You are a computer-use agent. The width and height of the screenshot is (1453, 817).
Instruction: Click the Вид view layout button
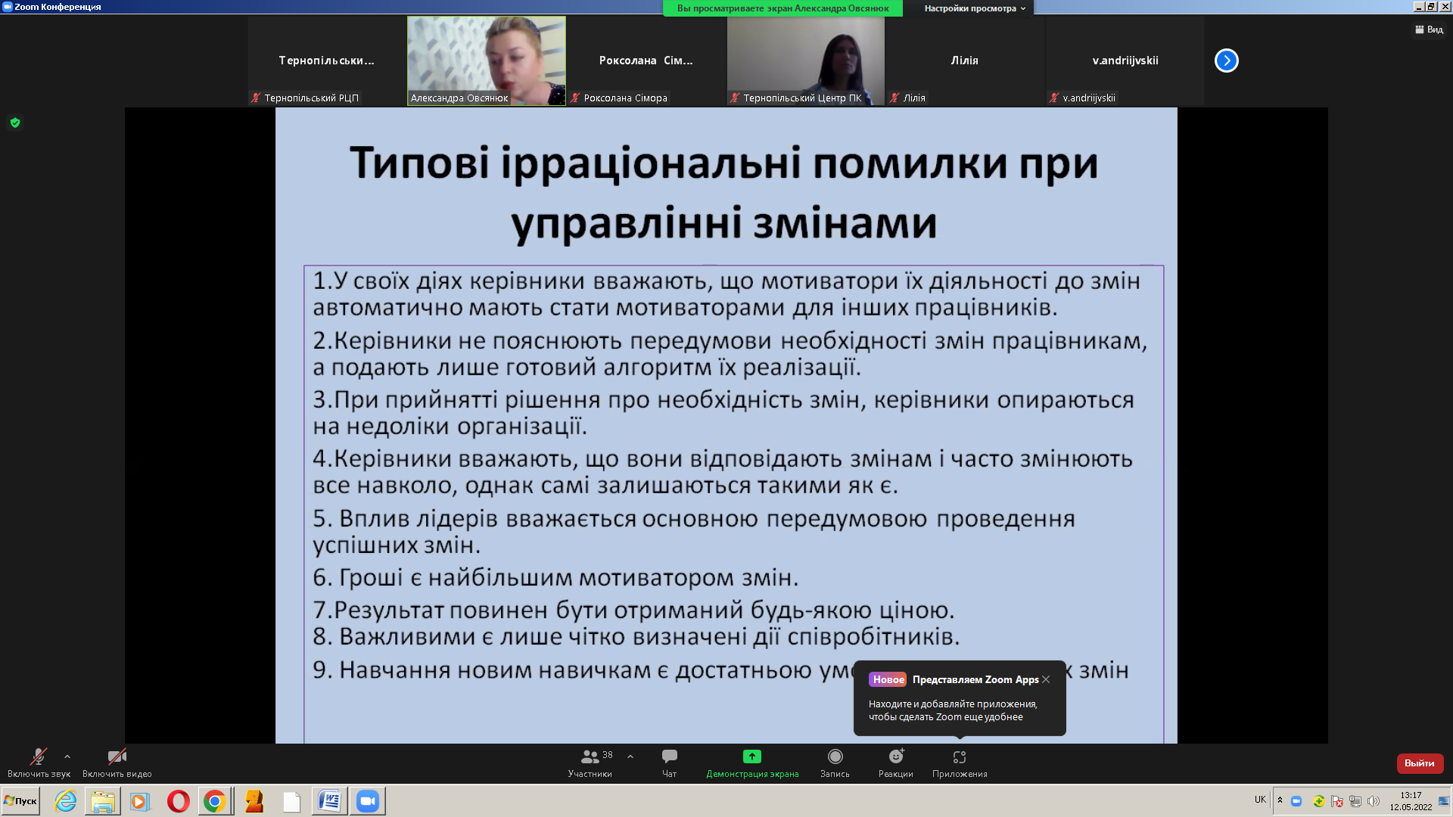coord(1429,30)
